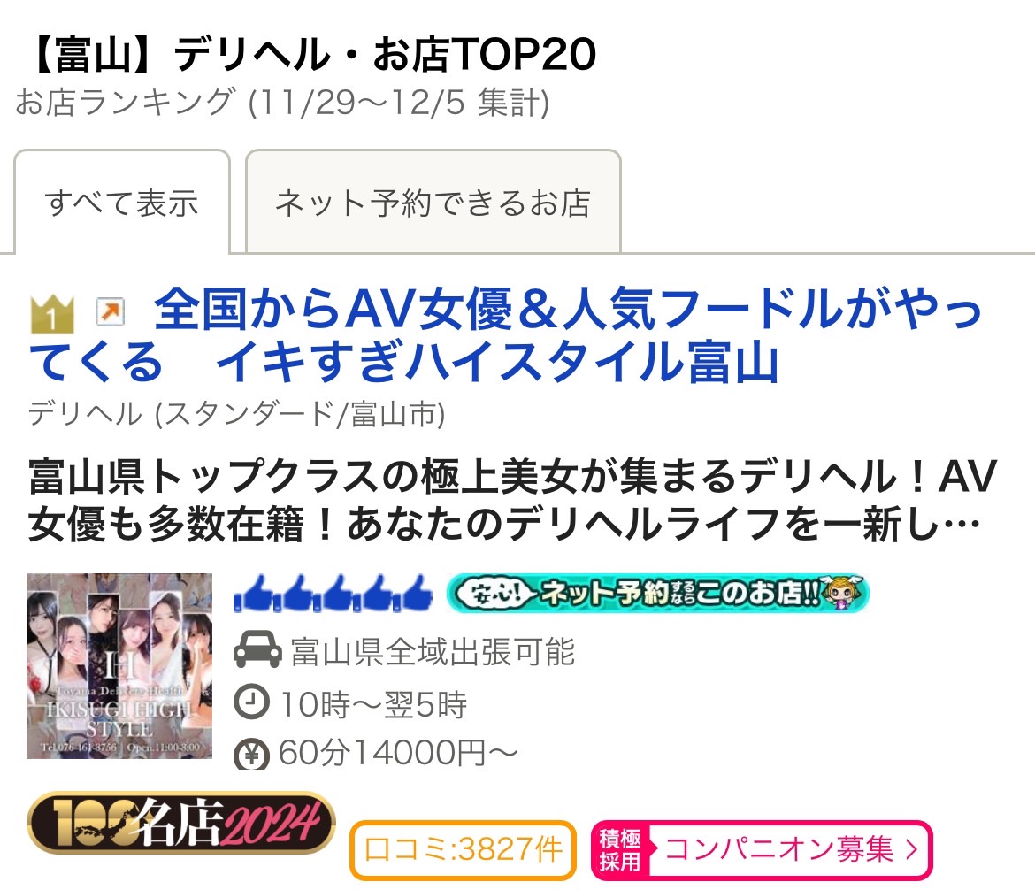Click the car icon beside 富山県全域出張可能
1035x890 pixels.
[257, 650]
